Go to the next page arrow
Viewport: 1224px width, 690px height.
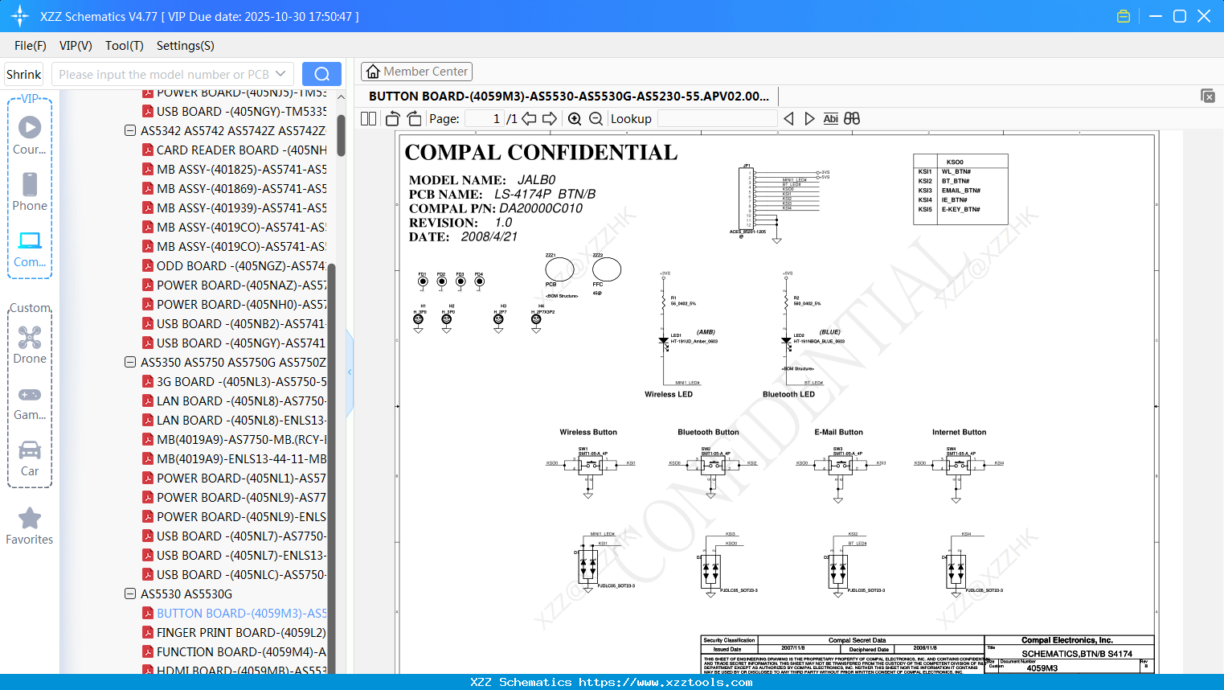[x=550, y=118]
